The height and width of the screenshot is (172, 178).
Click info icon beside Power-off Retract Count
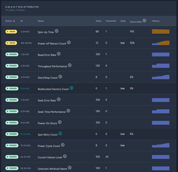[x=69, y=42]
